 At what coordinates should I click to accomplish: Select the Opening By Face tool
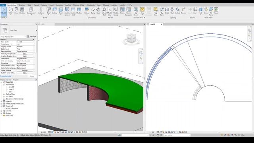(x=162, y=12)
